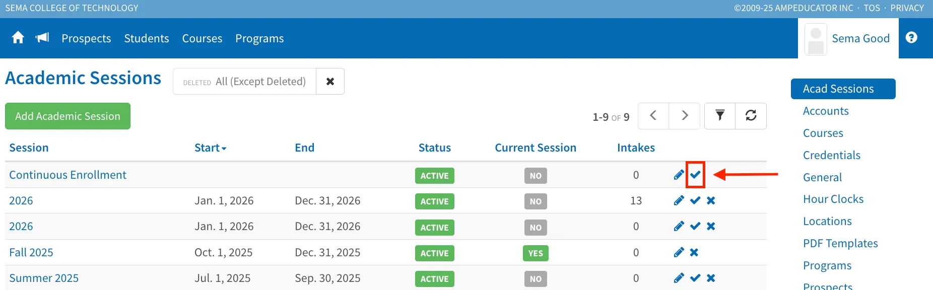Open help via the question mark icon
This screenshot has height=290, width=933.
point(911,38)
